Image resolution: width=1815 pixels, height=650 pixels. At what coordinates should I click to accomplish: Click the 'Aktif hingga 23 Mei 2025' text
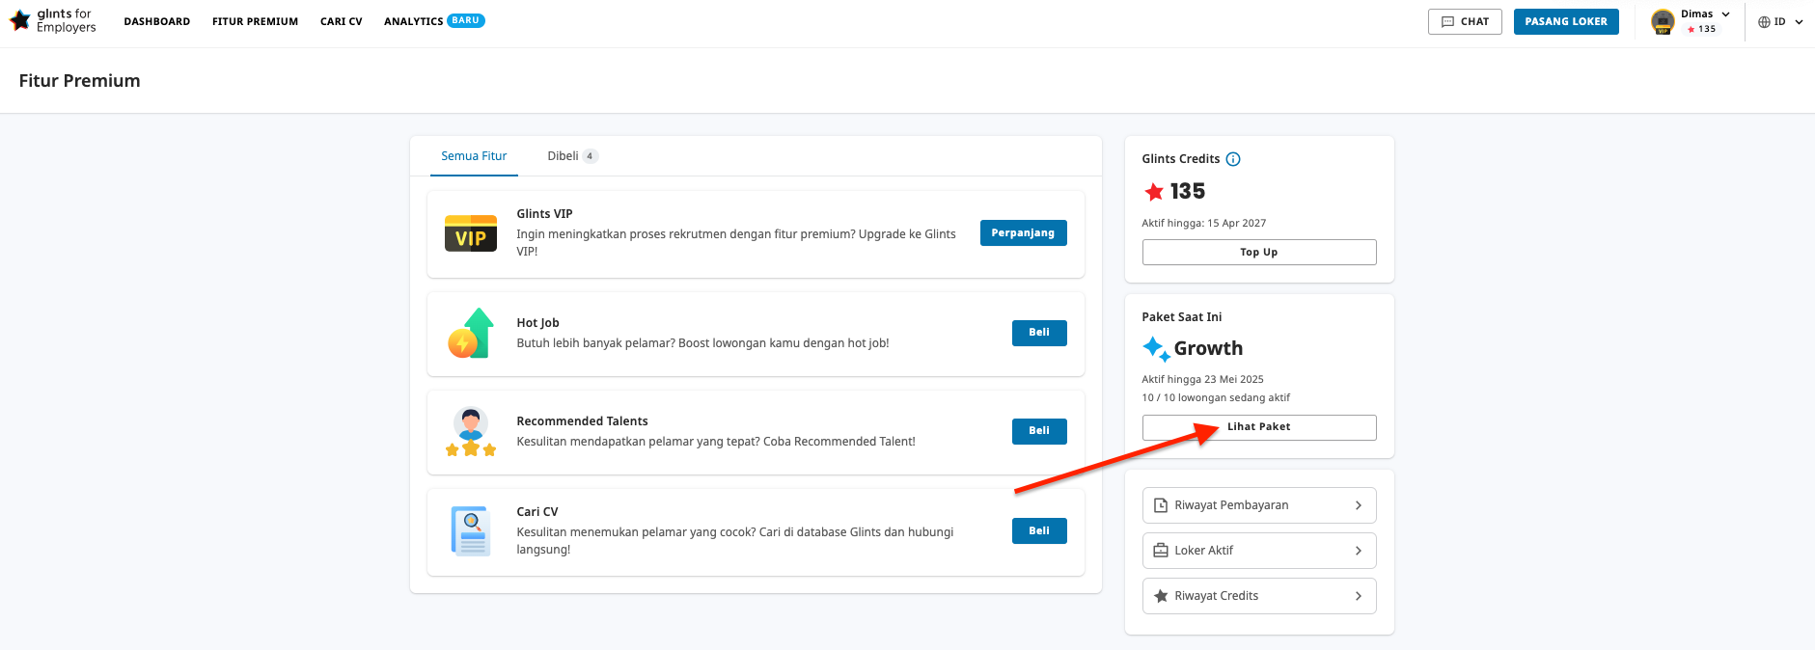1202,379
